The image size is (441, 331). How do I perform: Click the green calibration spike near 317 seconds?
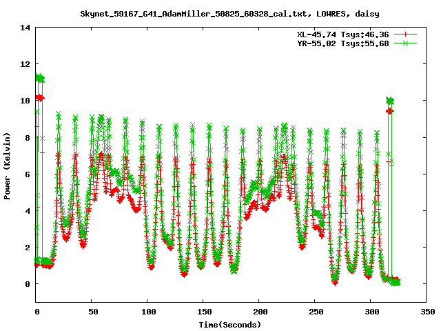click(390, 101)
